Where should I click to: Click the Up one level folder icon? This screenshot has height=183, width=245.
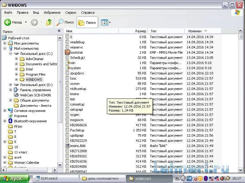pyautogui.click(x=49, y=22)
